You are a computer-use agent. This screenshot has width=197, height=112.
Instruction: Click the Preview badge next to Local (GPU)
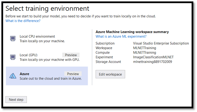point(71,55)
